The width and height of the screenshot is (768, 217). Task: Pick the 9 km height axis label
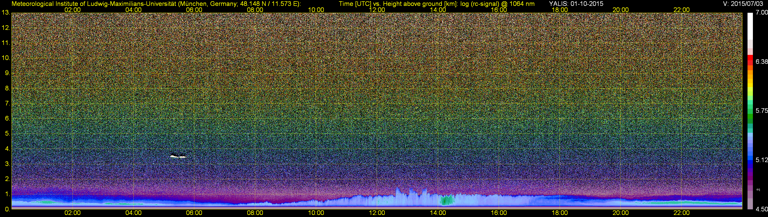click(x=7, y=73)
